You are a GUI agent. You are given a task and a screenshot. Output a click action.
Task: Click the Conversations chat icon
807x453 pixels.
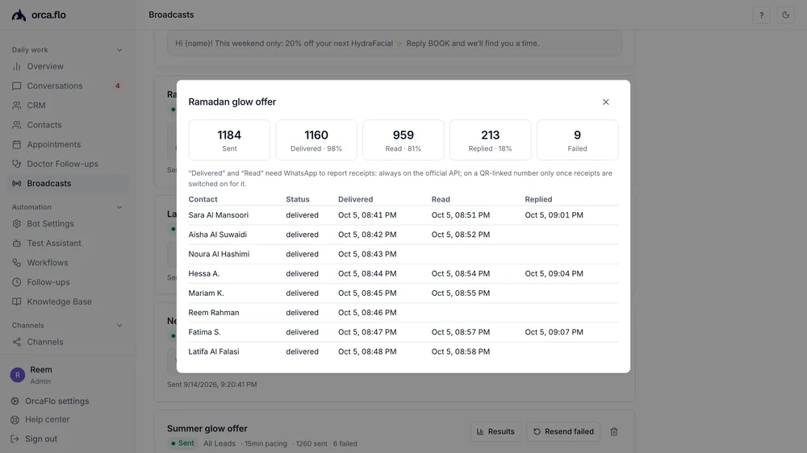[17, 86]
